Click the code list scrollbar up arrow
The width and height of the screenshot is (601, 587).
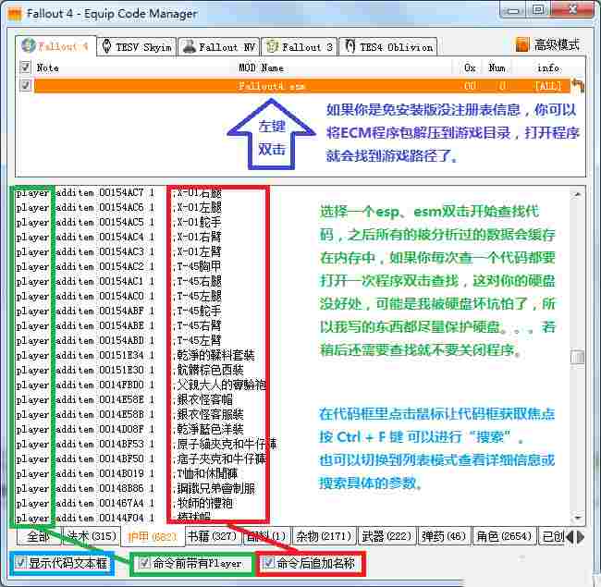(x=577, y=195)
